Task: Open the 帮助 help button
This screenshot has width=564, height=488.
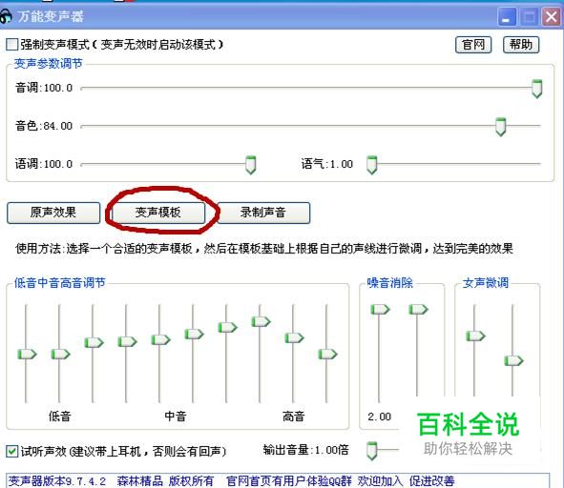Action: click(521, 45)
